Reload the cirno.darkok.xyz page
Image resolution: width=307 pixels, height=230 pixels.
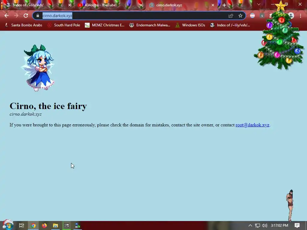pos(26,16)
